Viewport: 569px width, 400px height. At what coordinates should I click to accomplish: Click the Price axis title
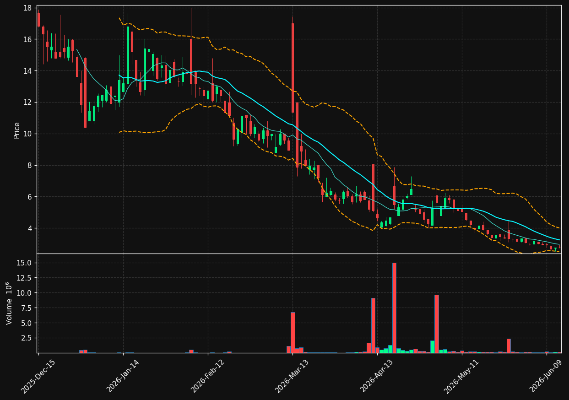17,130
